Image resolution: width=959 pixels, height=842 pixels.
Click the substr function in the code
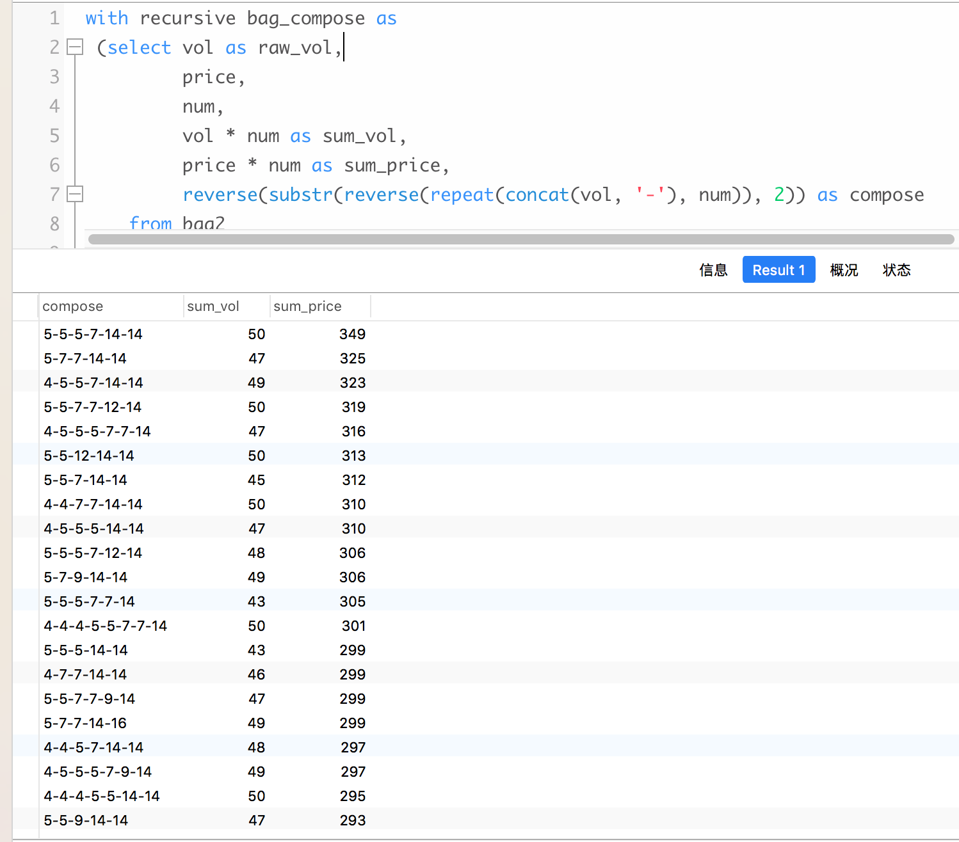tap(301, 195)
